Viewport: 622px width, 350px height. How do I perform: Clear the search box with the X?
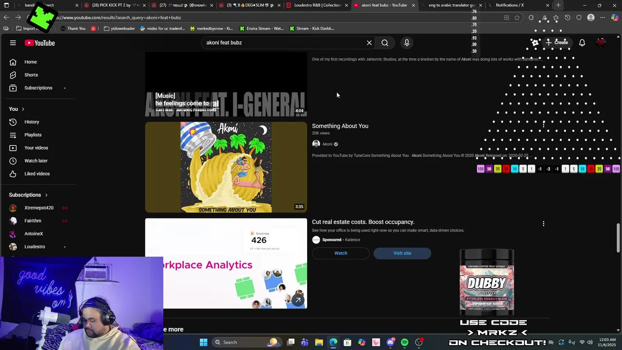pyautogui.click(x=369, y=43)
